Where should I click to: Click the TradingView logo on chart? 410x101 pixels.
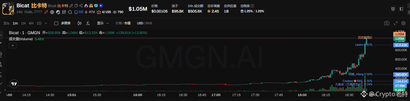click(14, 84)
